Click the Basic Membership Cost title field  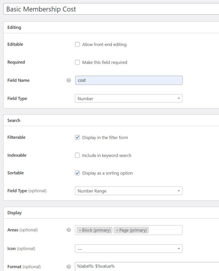(x=106, y=9)
